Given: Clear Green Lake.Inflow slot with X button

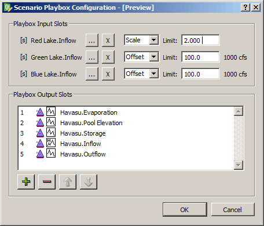Looking at the screenshot, I should coord(108,57).
